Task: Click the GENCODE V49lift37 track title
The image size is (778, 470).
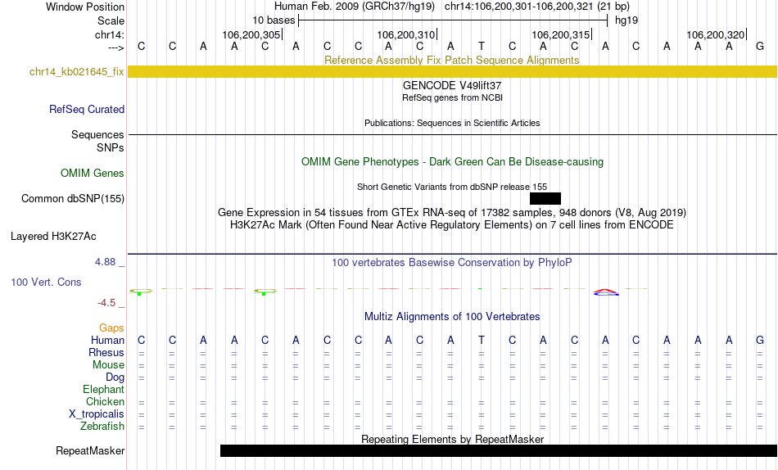Action: point(452,85)
